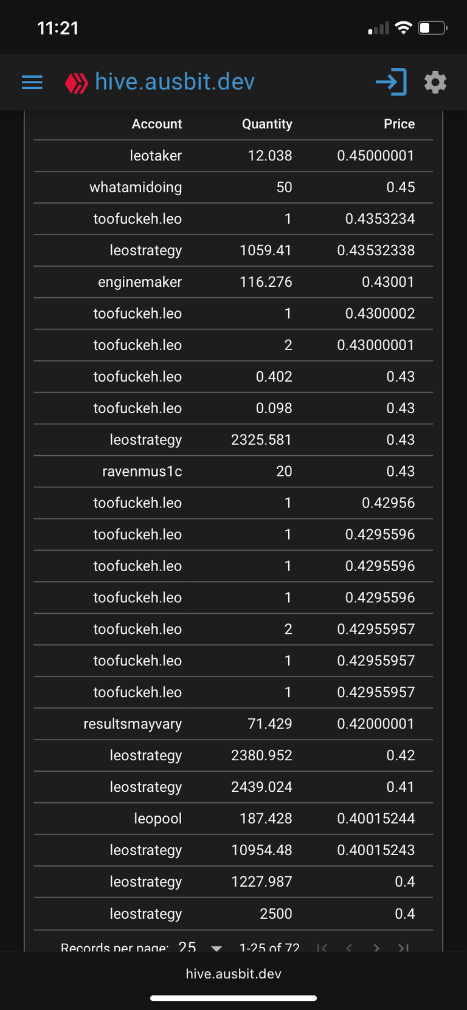The image size is (467, 1010).
Task: Click the resultsmayvary account entry
Action: tap(133, 724)
